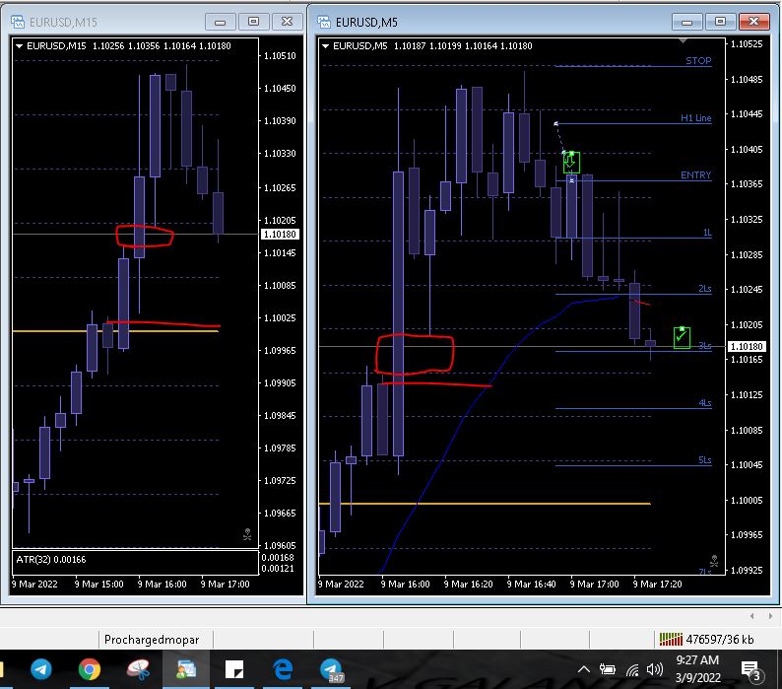The image size is (782, 689).
Task: Click the ATR(32) 0.00166 indicator label
Action: [51, 559]
